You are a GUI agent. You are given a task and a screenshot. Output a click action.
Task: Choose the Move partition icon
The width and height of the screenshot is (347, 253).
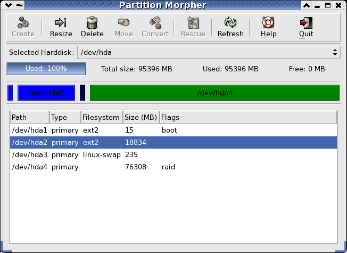[123, 22]
